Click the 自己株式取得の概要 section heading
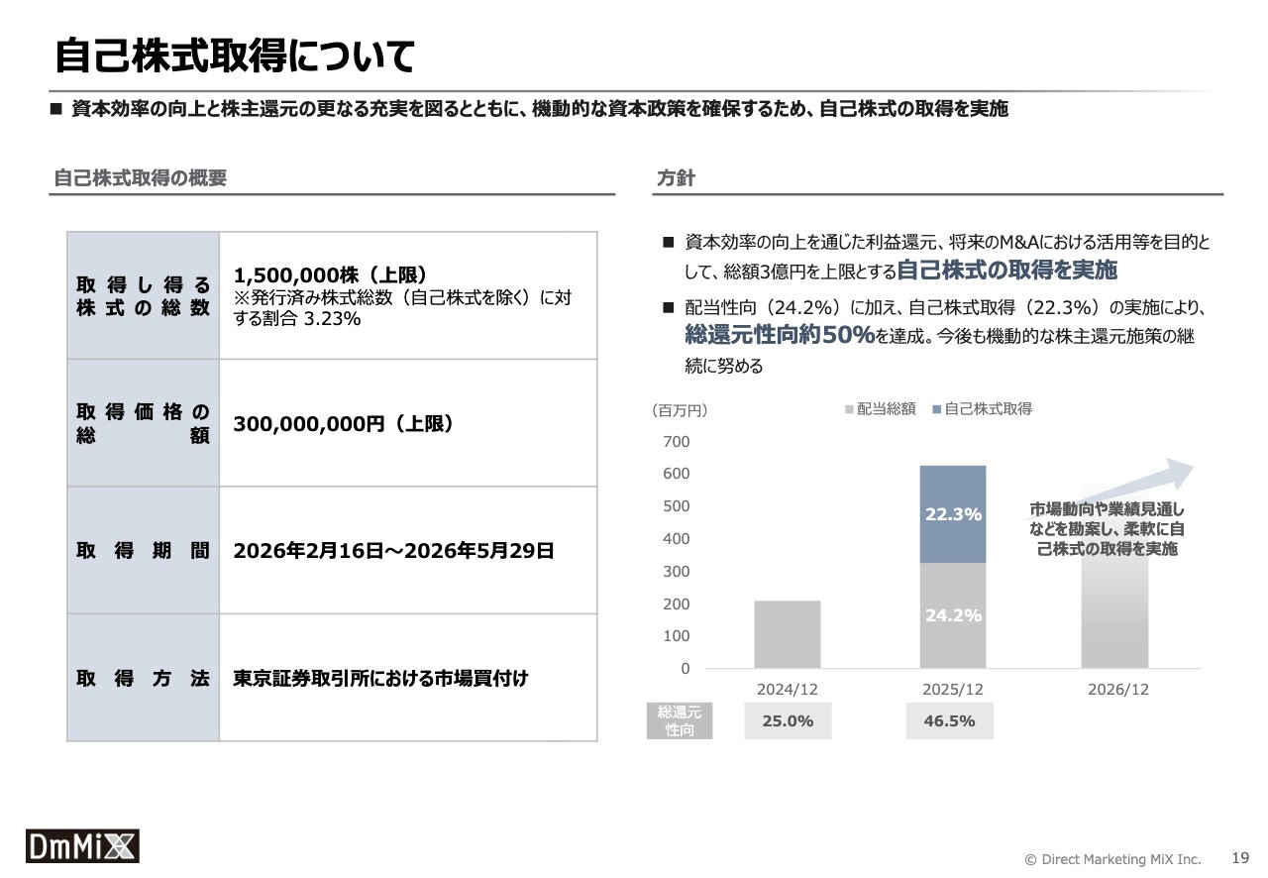The image size is (1268, 878). tap(140, 178)
